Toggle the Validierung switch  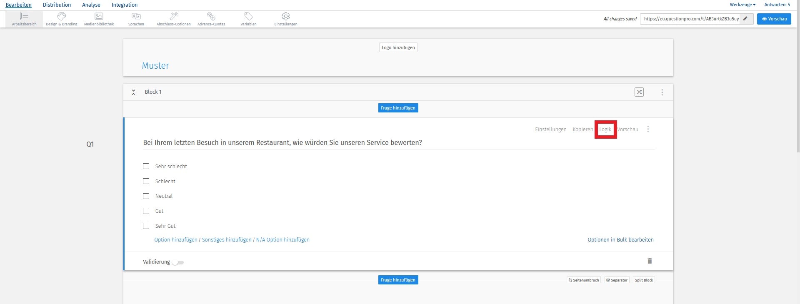pyautogui.click(x=178, y=262)
